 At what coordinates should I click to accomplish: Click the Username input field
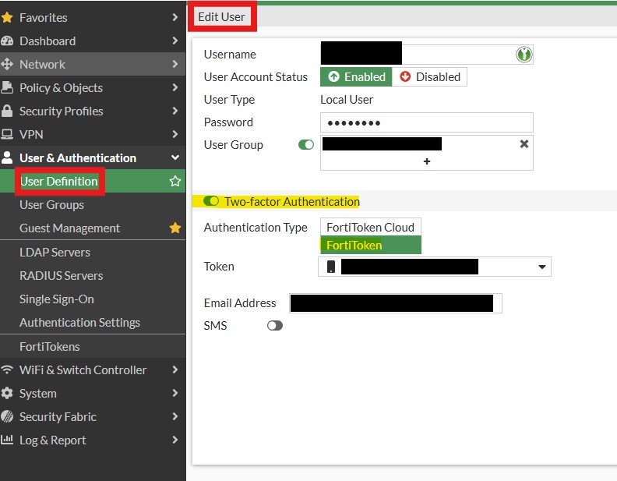[x=427, y=55]
